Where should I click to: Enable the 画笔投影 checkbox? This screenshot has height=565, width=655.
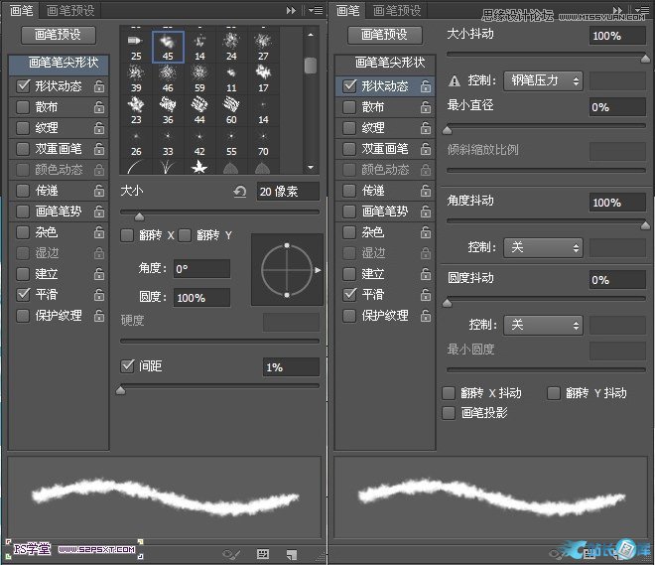449,412
